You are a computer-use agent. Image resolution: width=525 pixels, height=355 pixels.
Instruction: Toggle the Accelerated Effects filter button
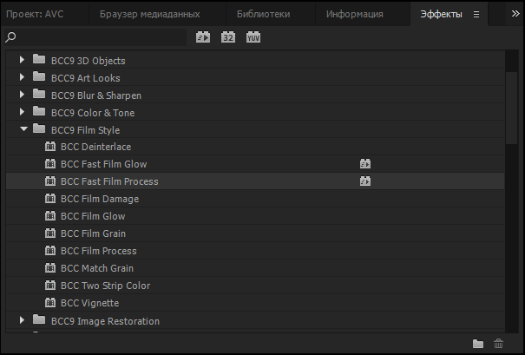203,37
